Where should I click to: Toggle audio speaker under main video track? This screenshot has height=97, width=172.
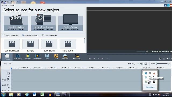click(8, 76)
